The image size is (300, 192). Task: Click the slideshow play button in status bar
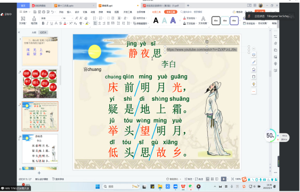[223, 179]
